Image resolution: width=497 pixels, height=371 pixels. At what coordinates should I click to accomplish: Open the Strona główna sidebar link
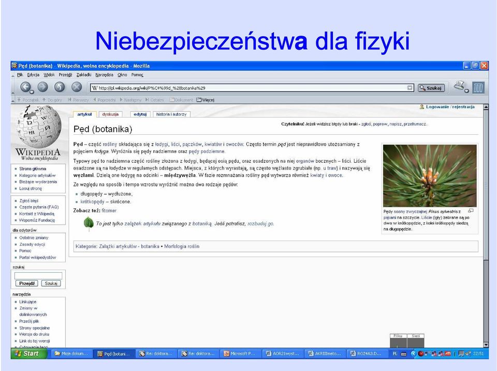(x=33, y=168)
